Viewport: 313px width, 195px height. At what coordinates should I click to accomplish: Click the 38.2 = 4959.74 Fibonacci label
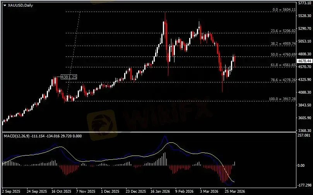tap(283, 43)
